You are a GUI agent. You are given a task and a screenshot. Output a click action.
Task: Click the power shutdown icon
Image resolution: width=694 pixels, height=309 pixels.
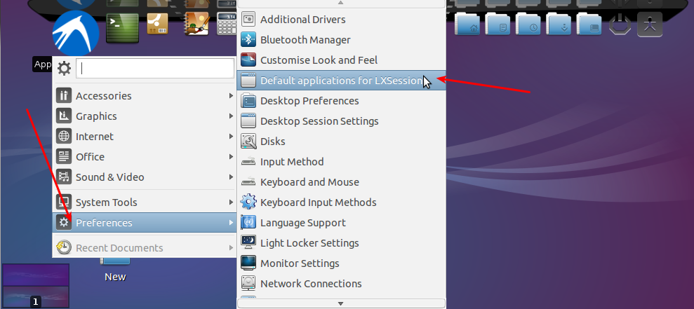click(x=620, y=25)
